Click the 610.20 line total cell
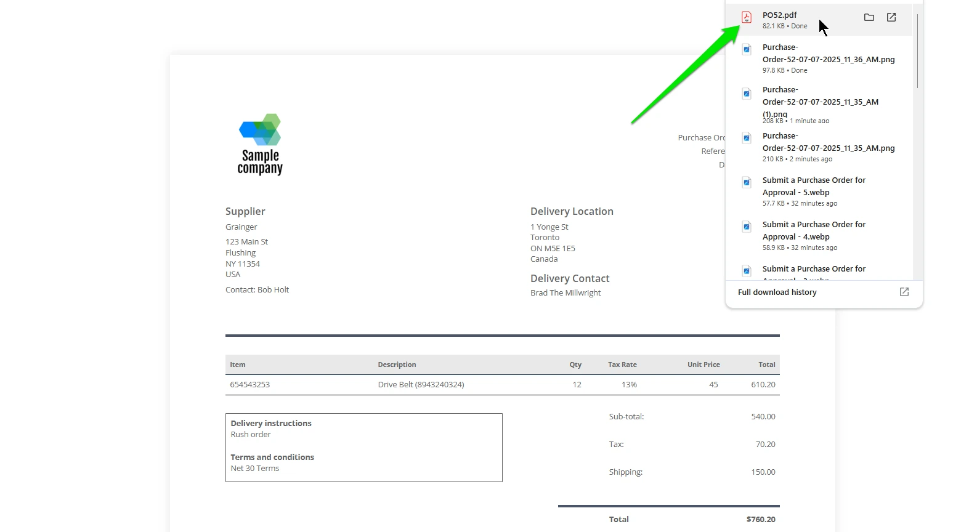977x532 pixels. click(x=763, y=384)
